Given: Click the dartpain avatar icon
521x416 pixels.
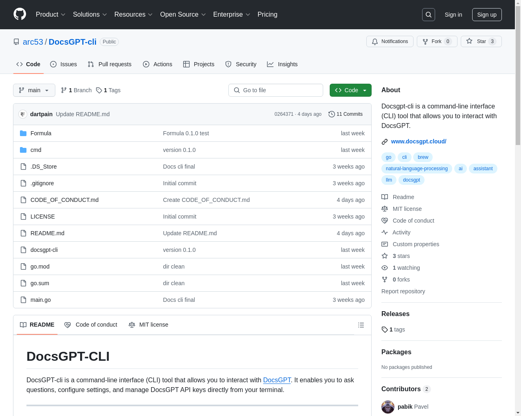Looking at the screenshot, I should (x=23, y=114).
